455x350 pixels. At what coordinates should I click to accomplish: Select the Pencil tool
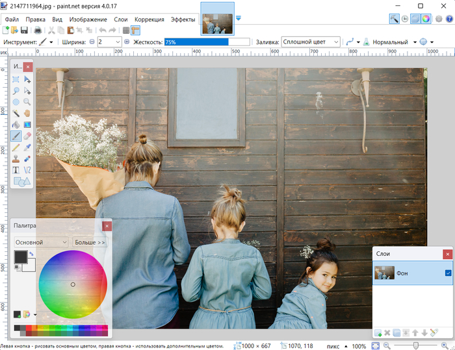pyautogui.click(x=16, y=147)
